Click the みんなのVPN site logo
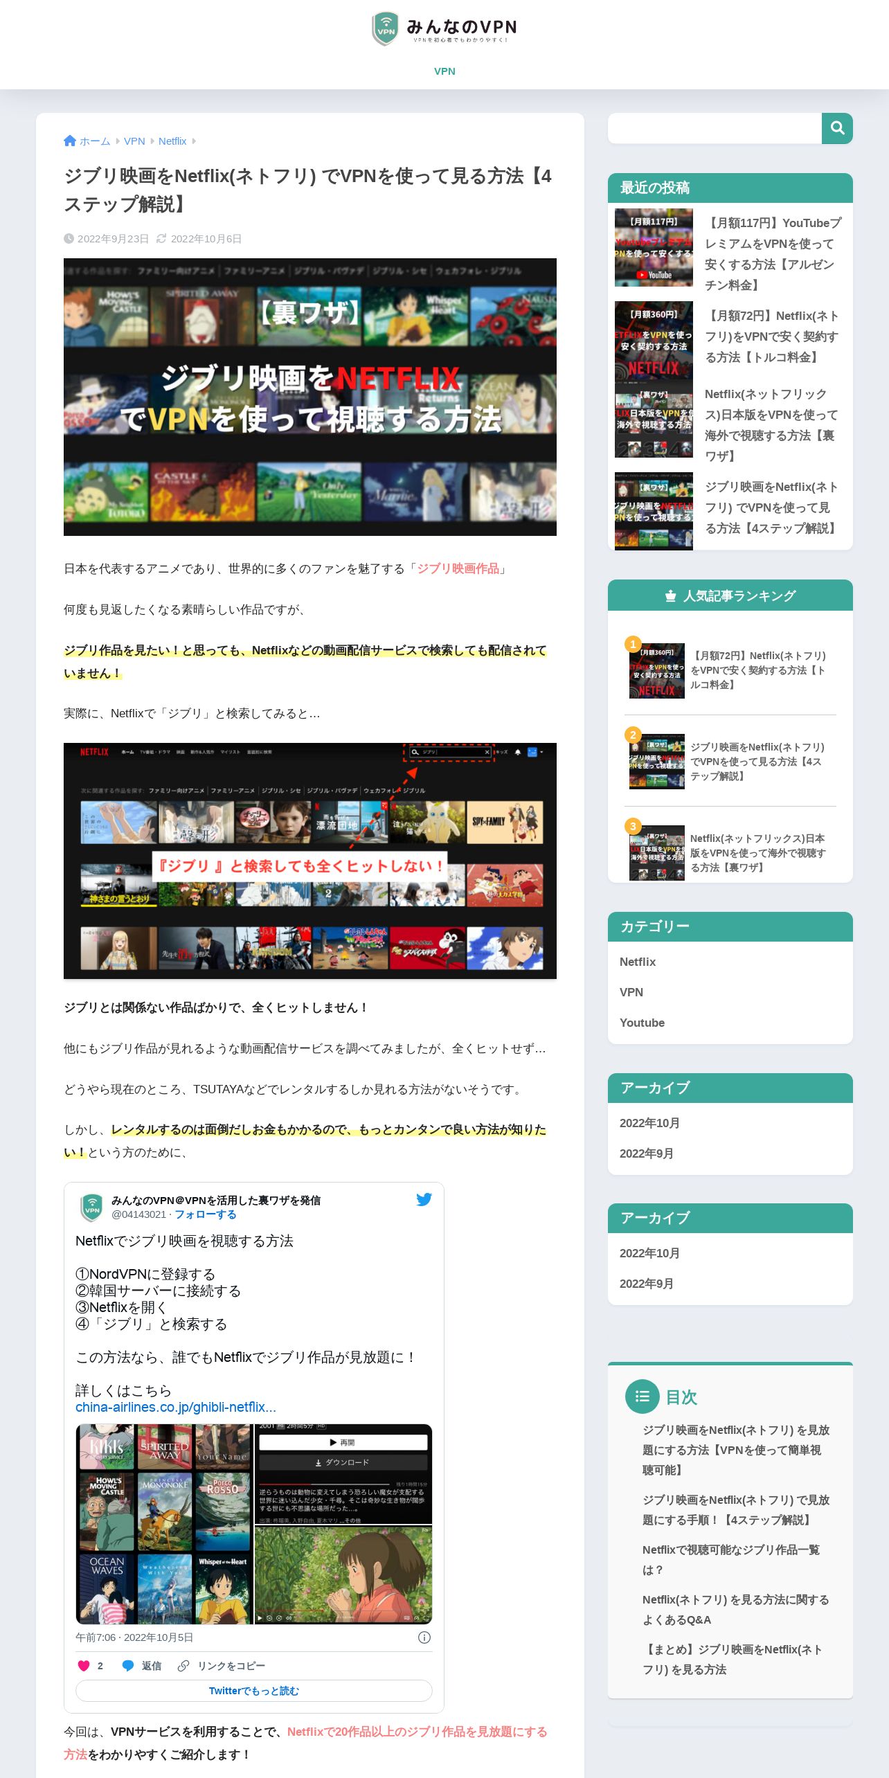889x1778 pixels. point(445,28)
